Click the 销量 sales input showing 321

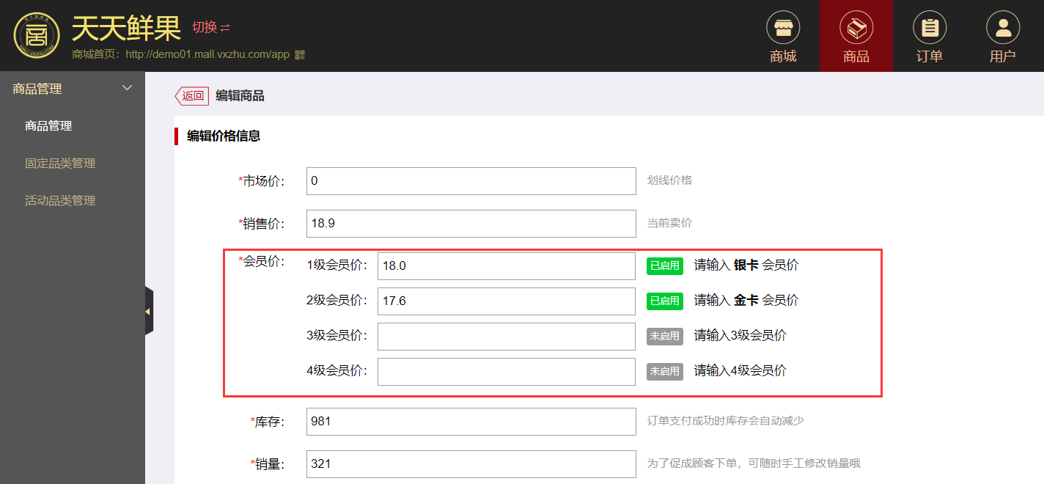click(471, 463)
